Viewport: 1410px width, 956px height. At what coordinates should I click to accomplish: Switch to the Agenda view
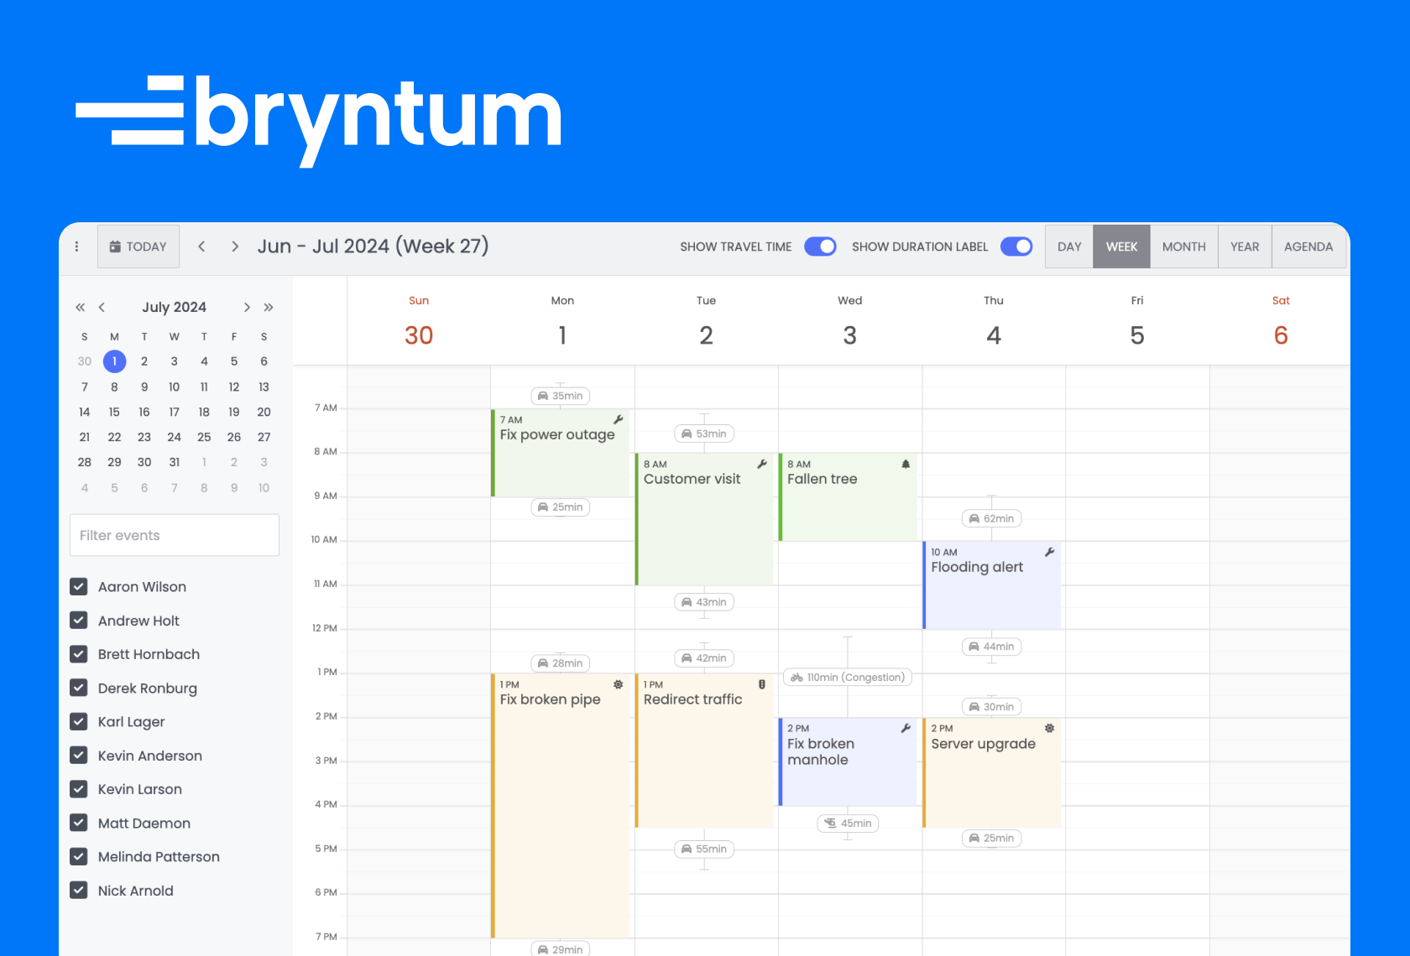tap(1308, 247)
